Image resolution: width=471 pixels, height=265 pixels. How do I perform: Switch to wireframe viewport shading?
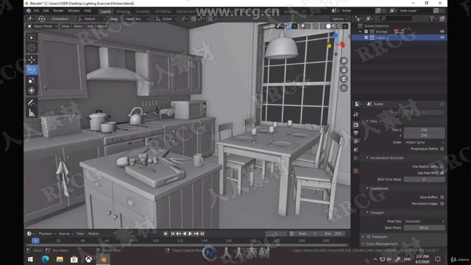tap(323, 26)
